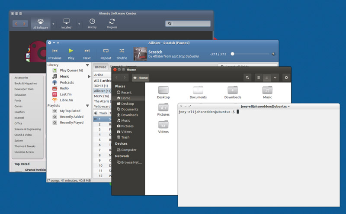Viewport: 346px width, 214px height.
Task: Select Accessories category in Software Center
Action: (21, 78)
